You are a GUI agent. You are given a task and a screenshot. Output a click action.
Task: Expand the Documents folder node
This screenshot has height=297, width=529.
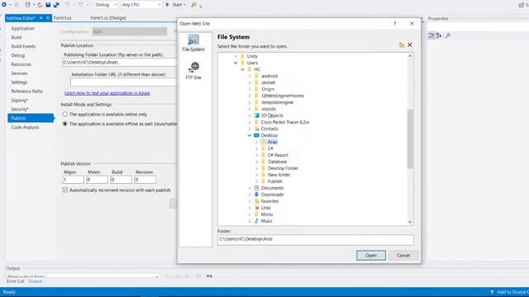click(x=250, y=188)
